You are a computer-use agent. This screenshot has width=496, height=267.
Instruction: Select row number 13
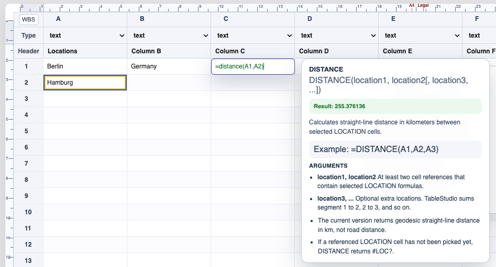coord(28,261)
